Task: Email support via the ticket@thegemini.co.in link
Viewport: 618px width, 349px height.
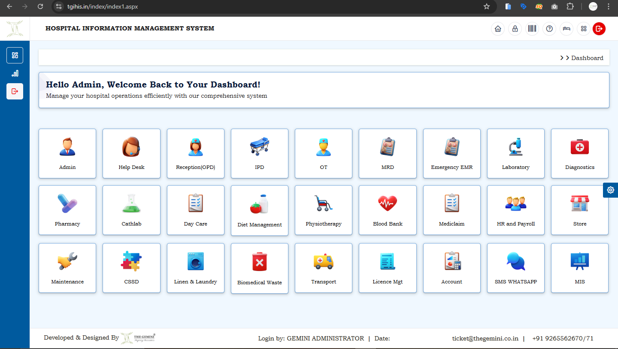Action: pos(485,338)
